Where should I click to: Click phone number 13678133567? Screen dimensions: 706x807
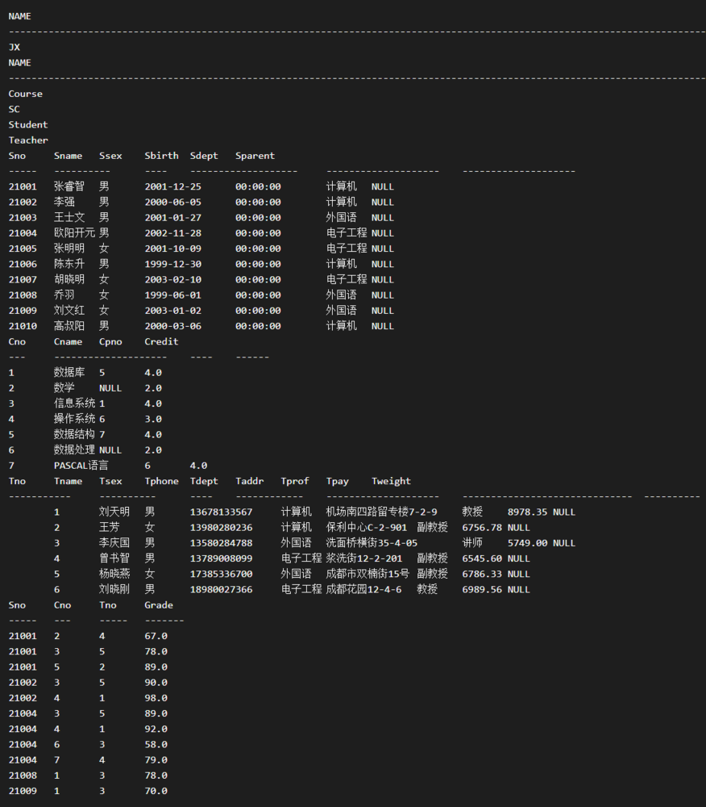point(221,512)
